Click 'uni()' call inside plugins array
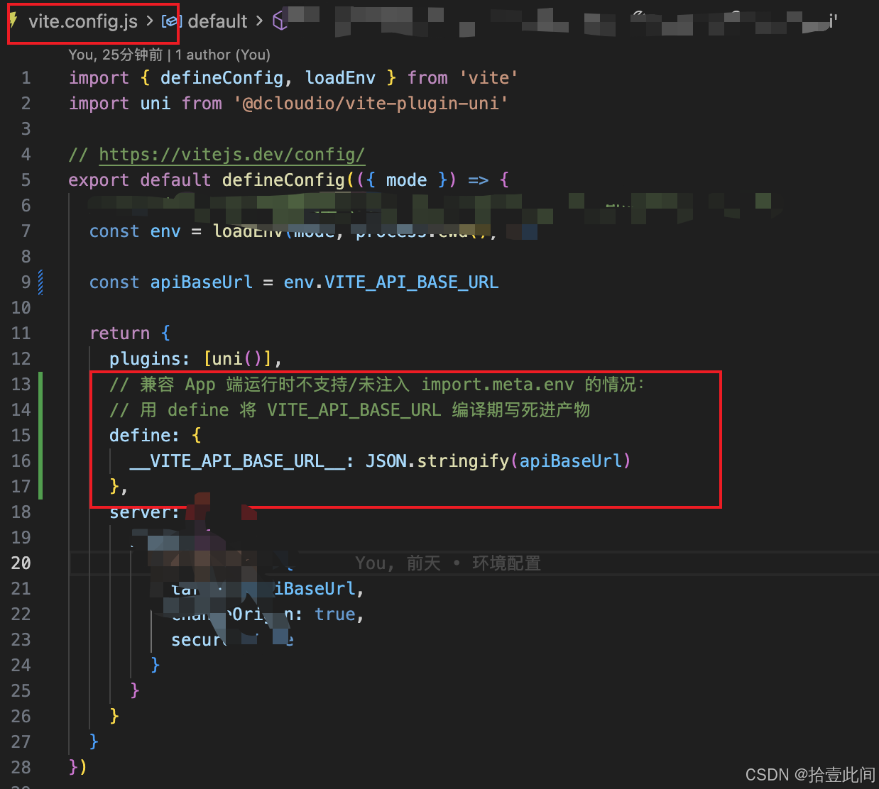This screenshot has height=789, width=879. click(237, 359)
